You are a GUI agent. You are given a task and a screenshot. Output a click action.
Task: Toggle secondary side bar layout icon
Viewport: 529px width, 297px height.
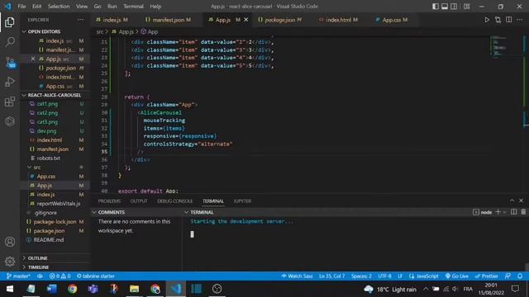(x=454, y=7)
